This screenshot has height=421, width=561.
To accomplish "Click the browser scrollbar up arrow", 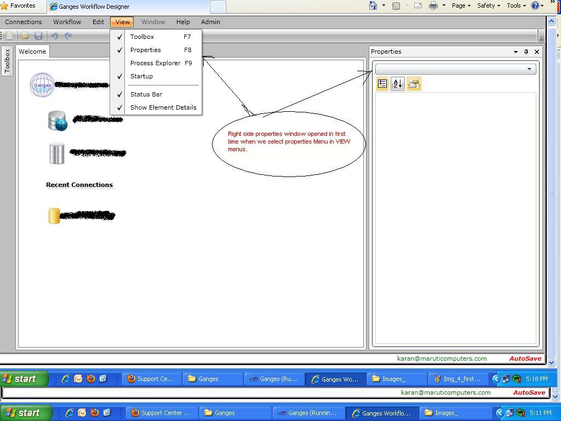I will (x=551, y=21).
